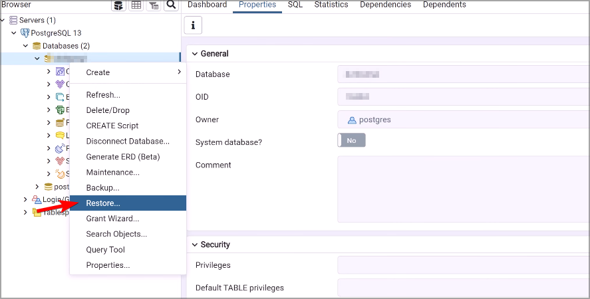Click the info 'i' button under the tabs
Screen dimensions: 590x299
tap(193, 25)
